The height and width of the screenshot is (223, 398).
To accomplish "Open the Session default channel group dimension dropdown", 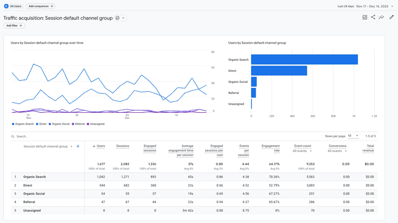I will [71, 147].
